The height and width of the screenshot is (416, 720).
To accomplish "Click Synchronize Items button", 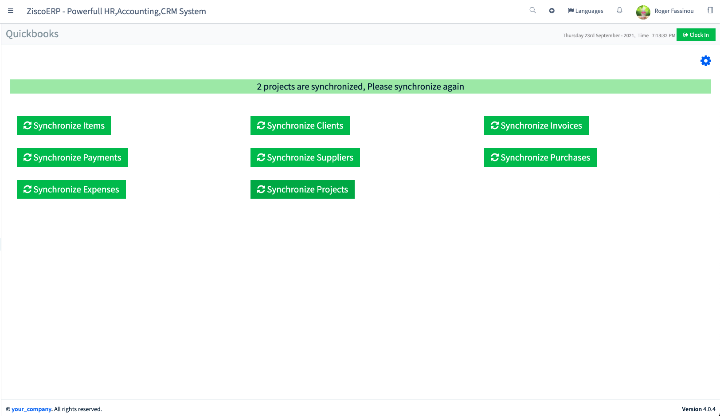I will point(64,126).
